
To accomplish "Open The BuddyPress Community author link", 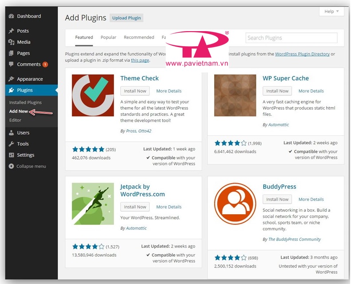I will coord(295,240).
